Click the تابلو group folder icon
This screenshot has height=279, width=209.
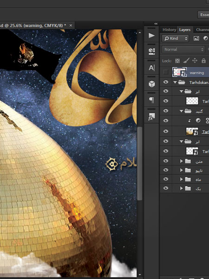pyautogui.click(x=188, y=170)
